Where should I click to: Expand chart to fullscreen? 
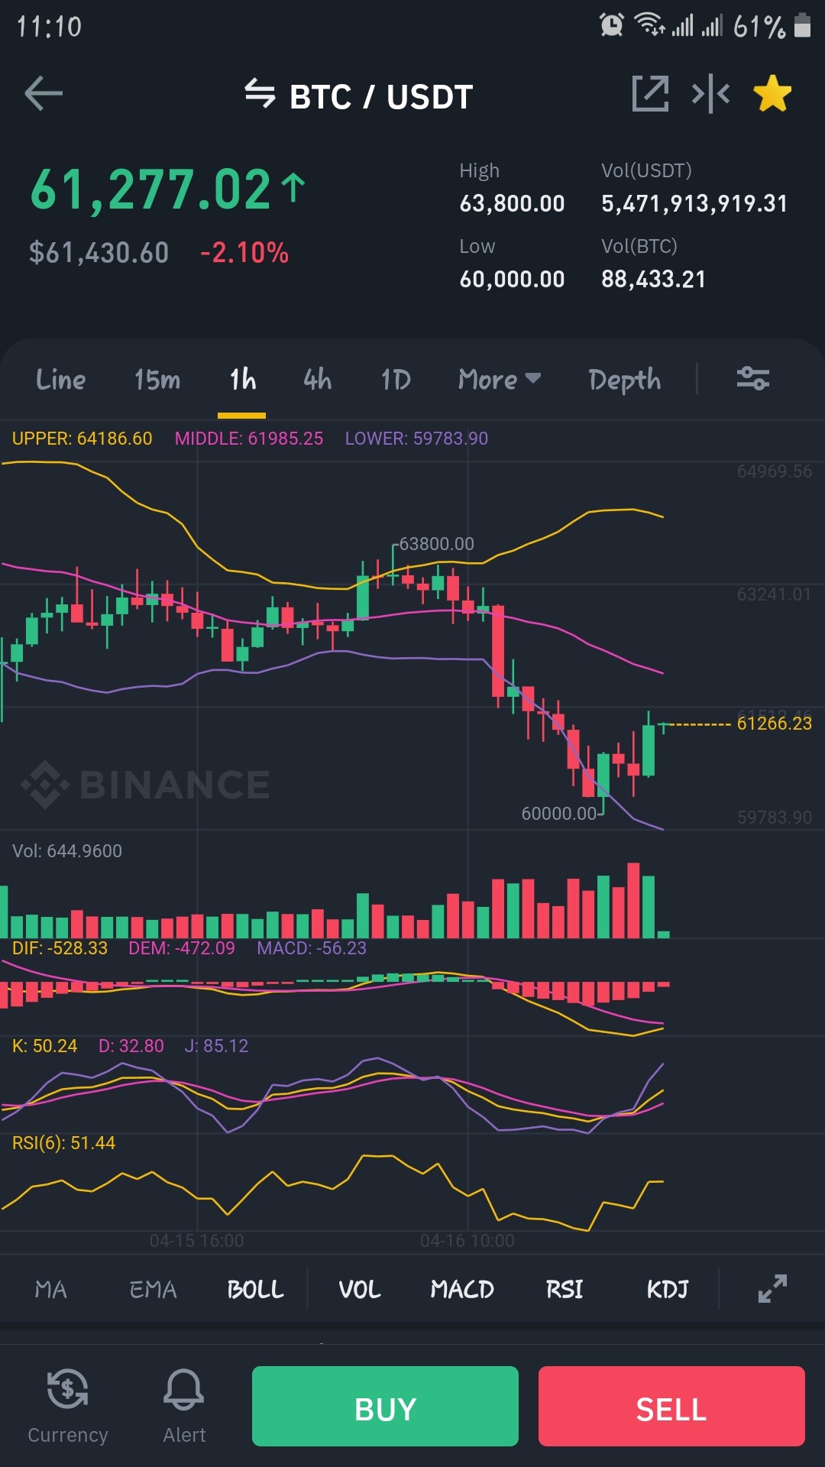point(772,1289)
